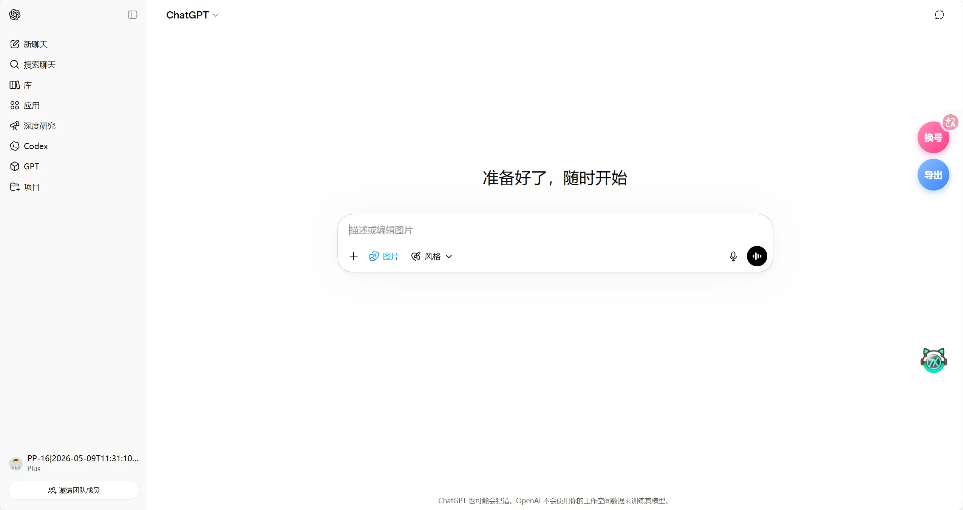Open the PP-16 account profile menu
The width and height of the screenshot is (963, 510).
[x=74, y=463]
